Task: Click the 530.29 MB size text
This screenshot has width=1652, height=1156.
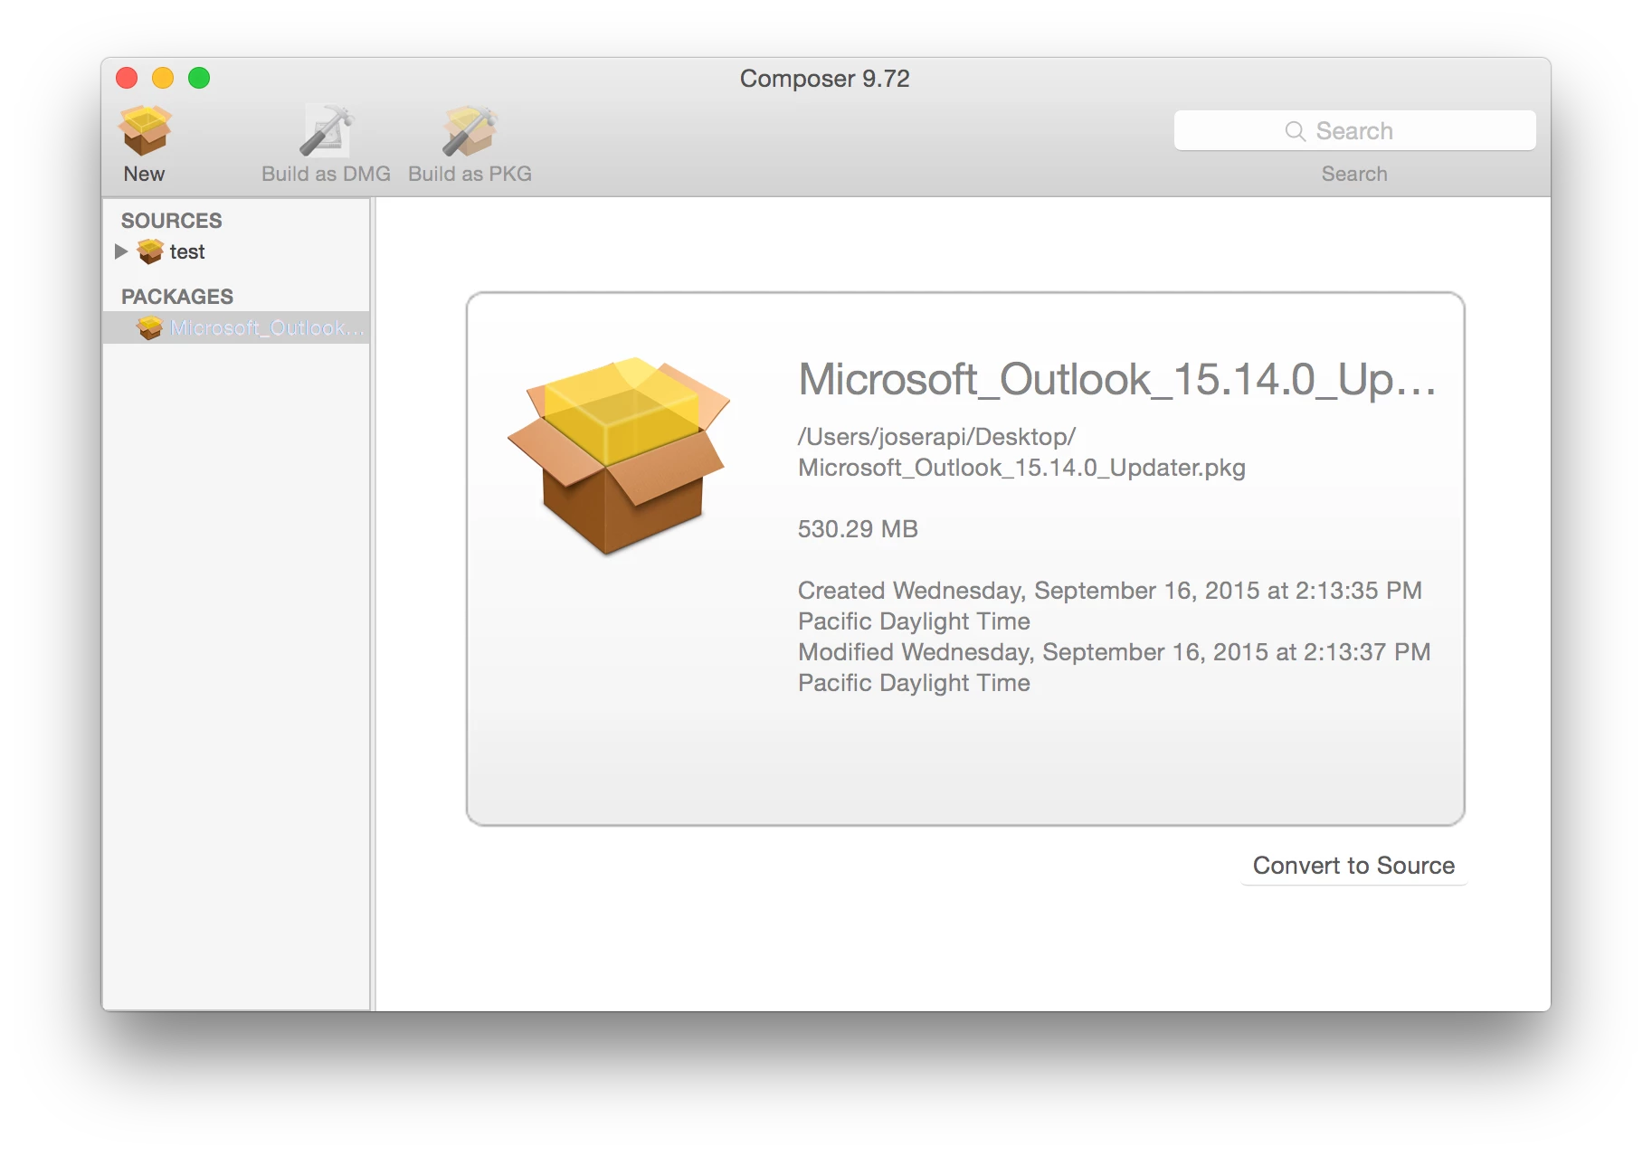Action: 858,529
